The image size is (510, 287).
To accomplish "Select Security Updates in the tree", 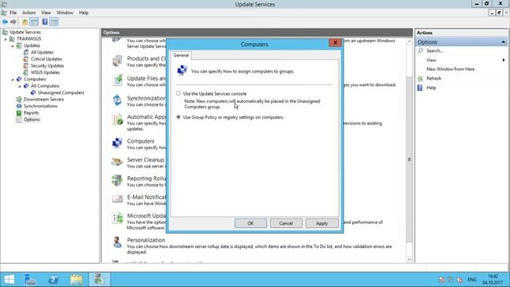I will pos(47,65).
